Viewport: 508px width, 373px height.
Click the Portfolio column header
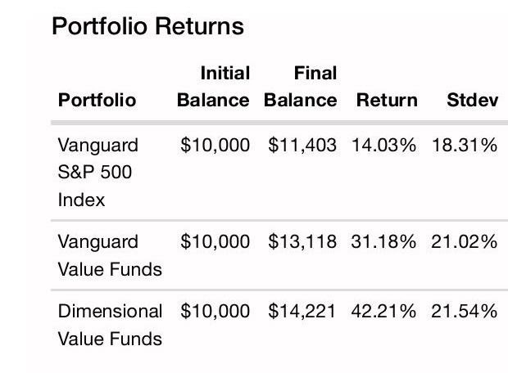pyautogui.click(x=97, y=101)
